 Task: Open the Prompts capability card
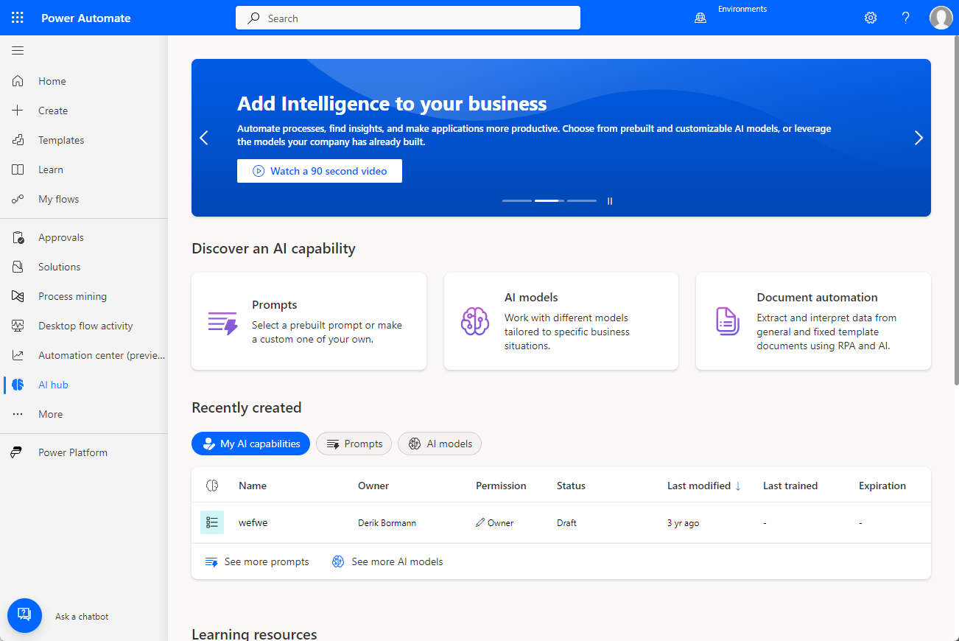coord(309,321)
